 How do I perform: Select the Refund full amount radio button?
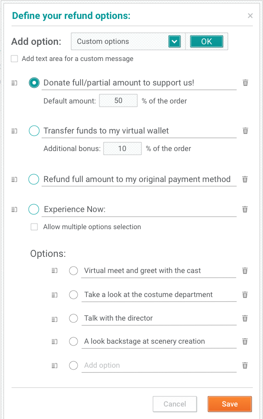tap(34, 179)
